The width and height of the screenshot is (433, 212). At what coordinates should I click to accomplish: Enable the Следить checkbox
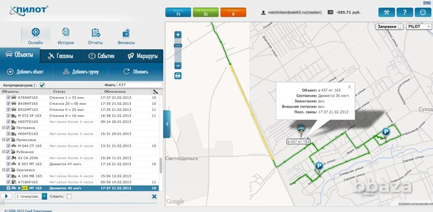tap(69, 196)
